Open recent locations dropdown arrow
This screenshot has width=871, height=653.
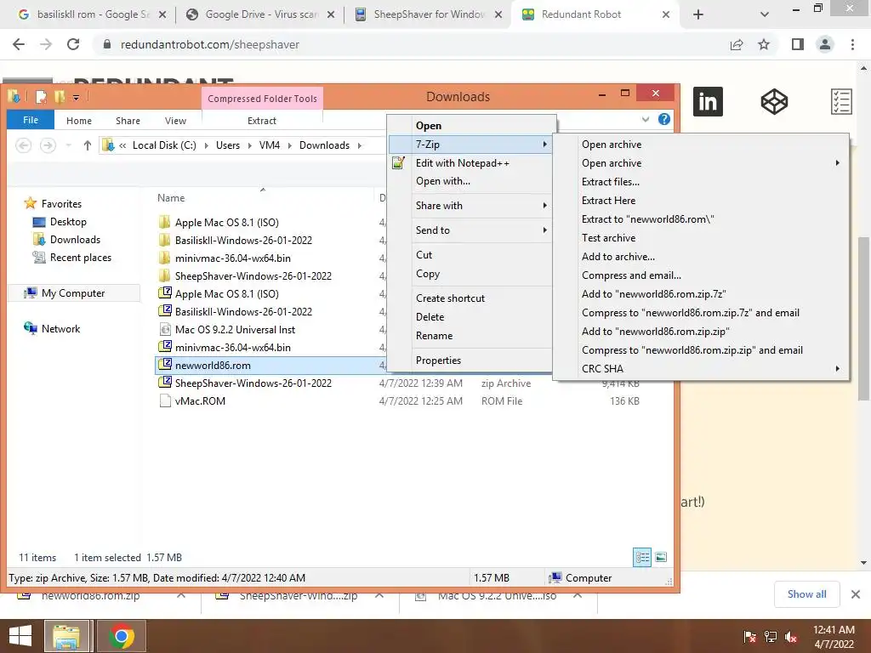[x=68, y=145]
